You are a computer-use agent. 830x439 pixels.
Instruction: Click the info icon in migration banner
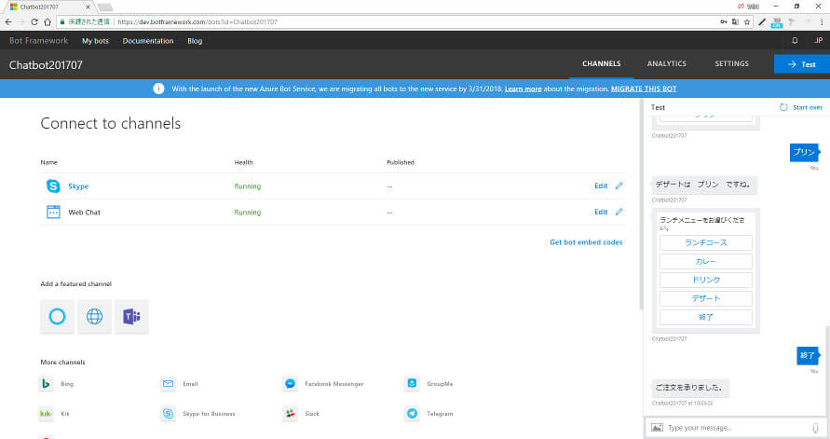(158, 89)
